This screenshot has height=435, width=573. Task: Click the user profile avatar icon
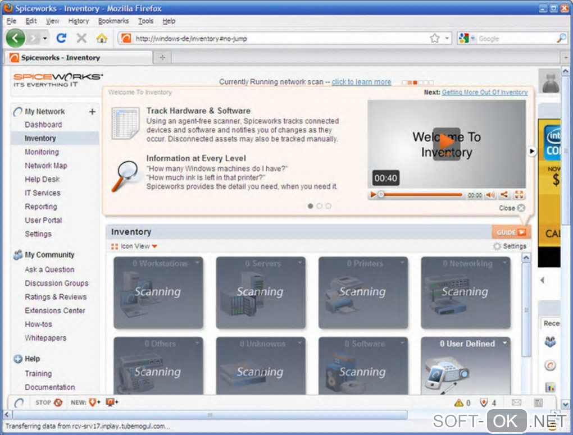coord(551,81)
